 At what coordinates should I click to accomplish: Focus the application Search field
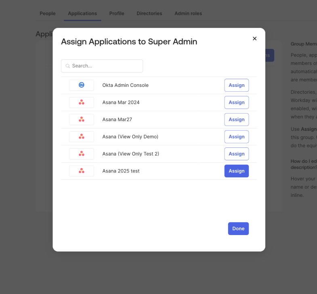click(x=105, y=66)
